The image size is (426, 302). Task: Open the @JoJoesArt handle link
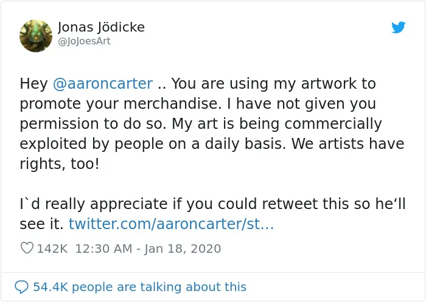click(84, 41)
